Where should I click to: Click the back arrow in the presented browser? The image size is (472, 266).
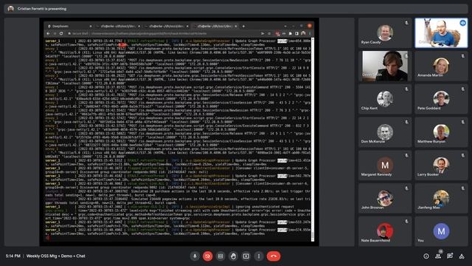point(48,33)
